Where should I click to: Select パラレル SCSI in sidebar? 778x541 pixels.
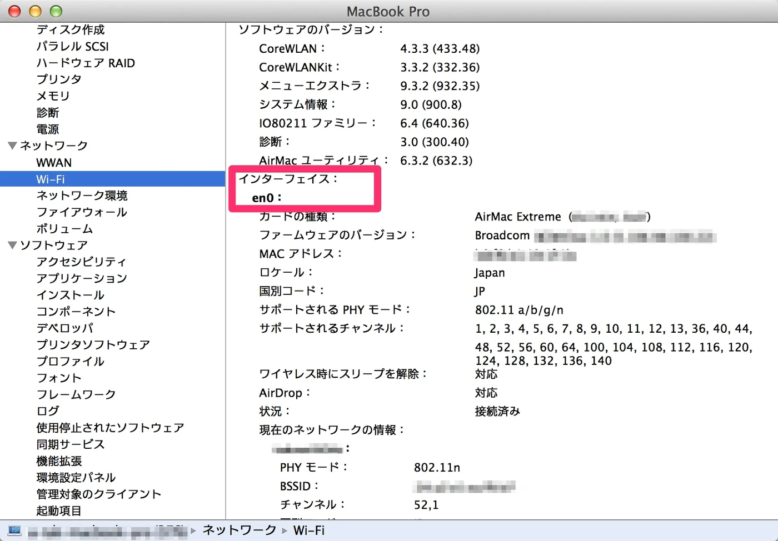72,46
